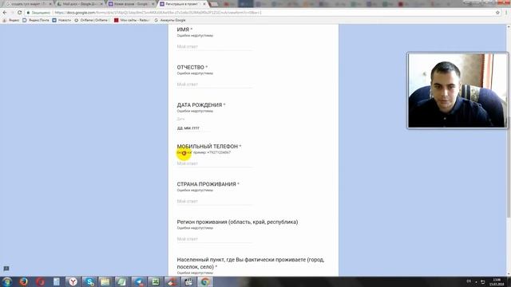Click the 'СТРАНА ПРОЖИВАНИЯ' question label

point(206,184)
